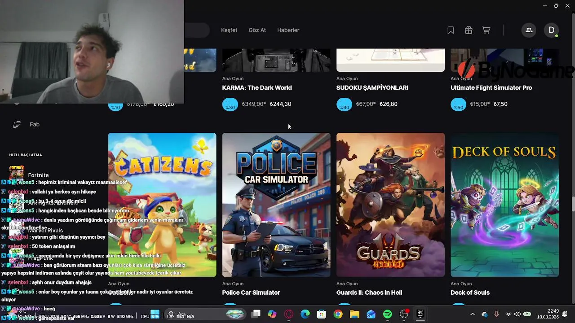Expand the system tray hidden icons
575x323 pixels.
472,314
